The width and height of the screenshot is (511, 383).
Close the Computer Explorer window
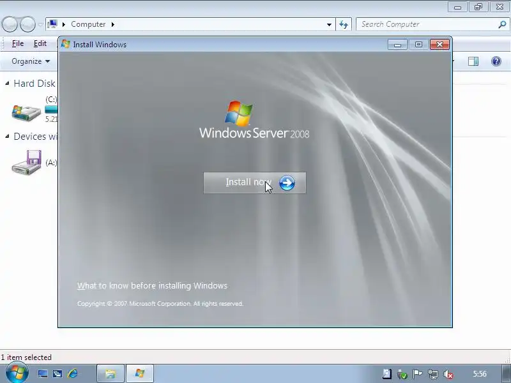point(500,7)
